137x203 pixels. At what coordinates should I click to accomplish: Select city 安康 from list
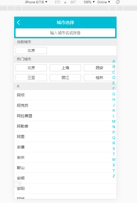[65, 147]
